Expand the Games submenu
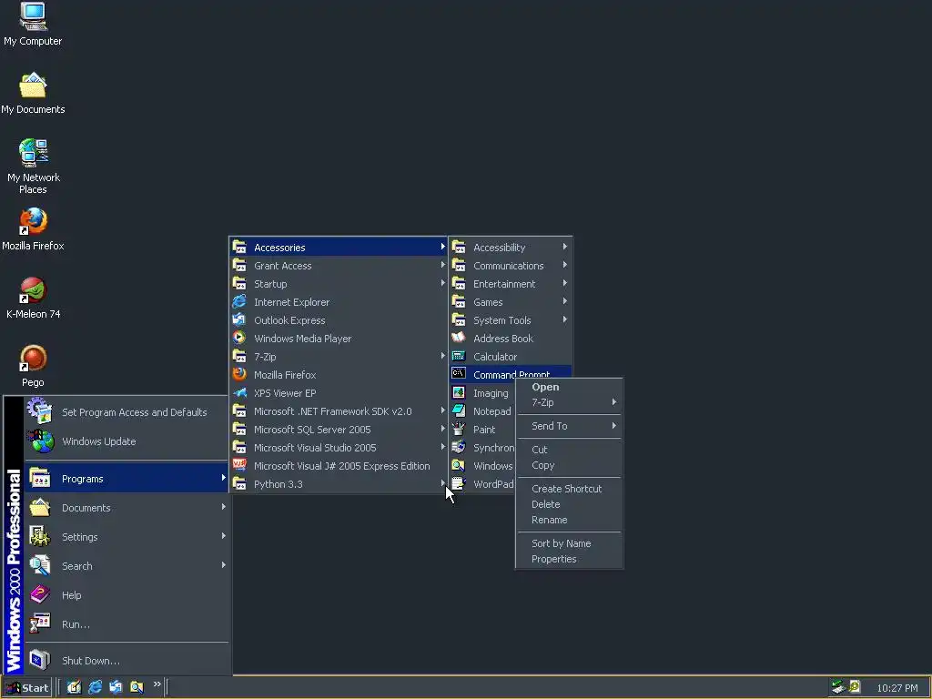932x699 pixels. (510, 302)
